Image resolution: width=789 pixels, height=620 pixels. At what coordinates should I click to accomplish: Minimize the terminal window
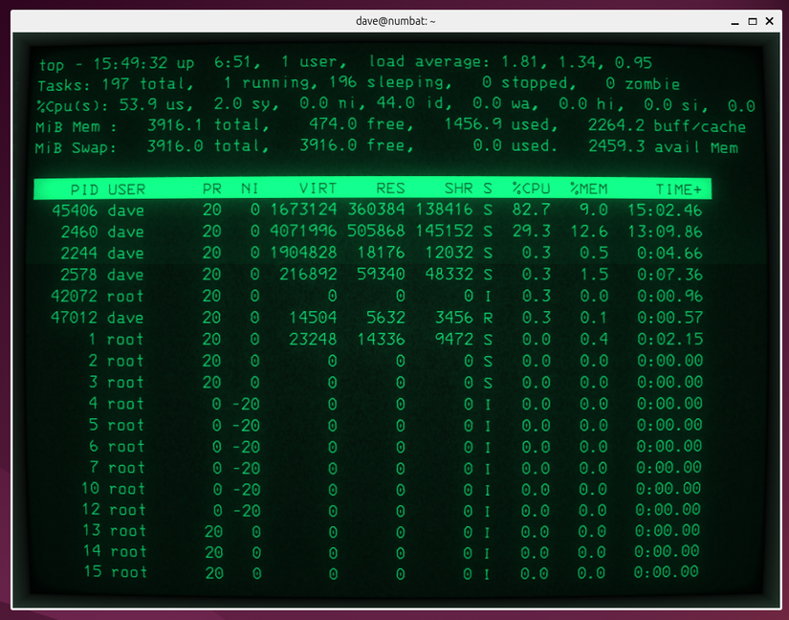[733, 20]
